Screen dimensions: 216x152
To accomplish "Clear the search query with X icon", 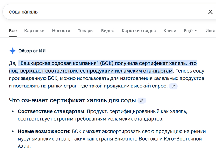I will [210, 12].
